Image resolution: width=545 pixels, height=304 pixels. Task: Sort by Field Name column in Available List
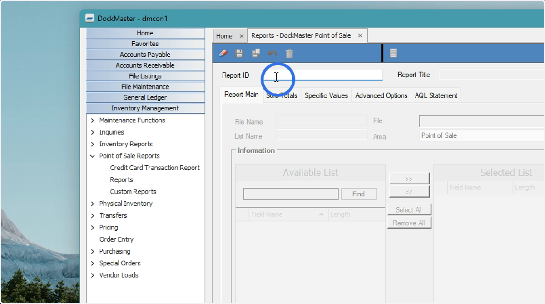coord(288,214)
